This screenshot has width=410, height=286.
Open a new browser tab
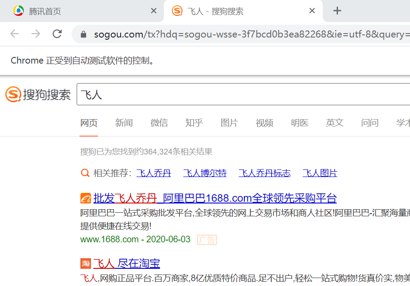(337, 11)
